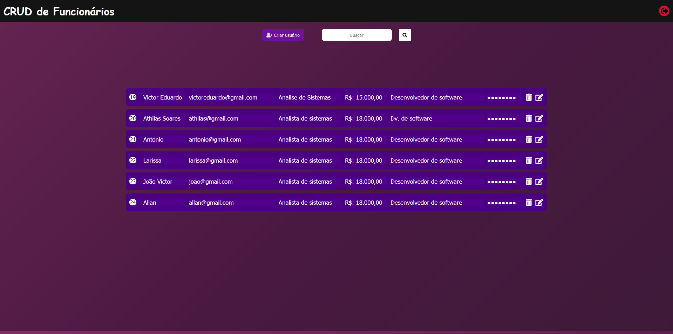Click the CRUD de Funcionários title

59,11
